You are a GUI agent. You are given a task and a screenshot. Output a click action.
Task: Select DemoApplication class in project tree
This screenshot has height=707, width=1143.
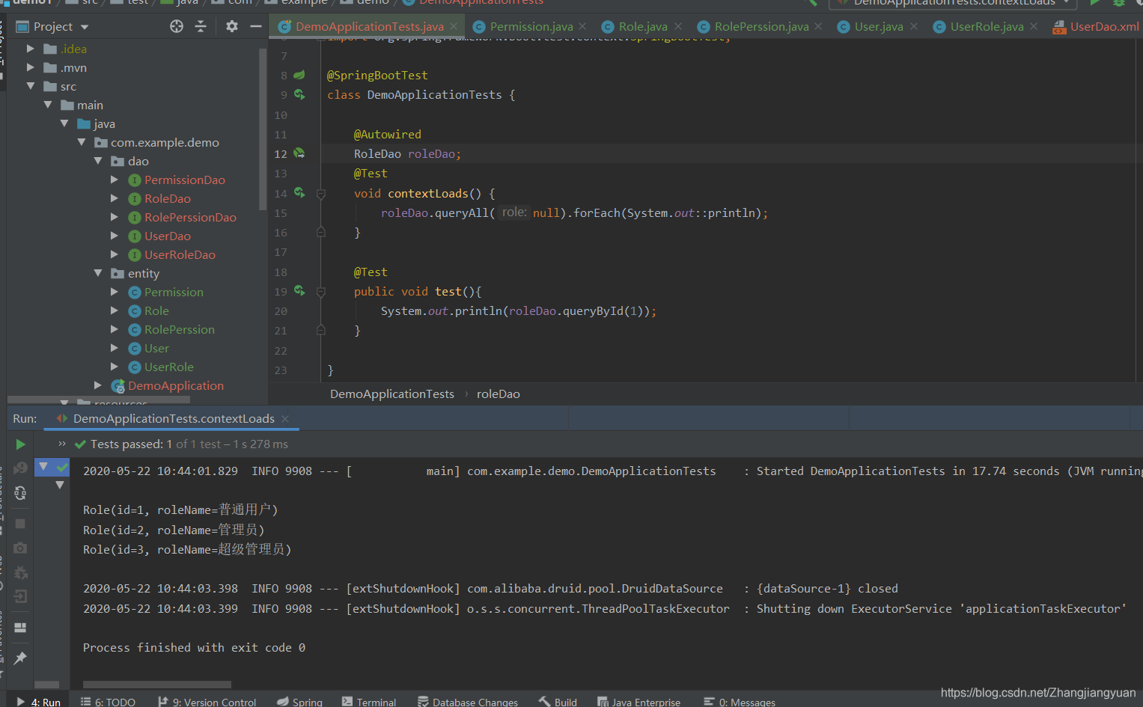tap(176, 385)
